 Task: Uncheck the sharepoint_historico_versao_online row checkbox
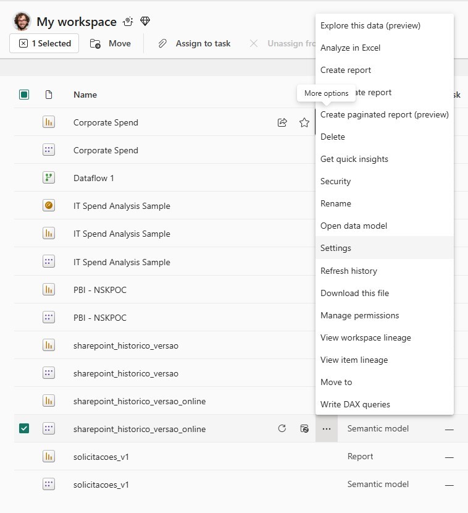[23, 428]
